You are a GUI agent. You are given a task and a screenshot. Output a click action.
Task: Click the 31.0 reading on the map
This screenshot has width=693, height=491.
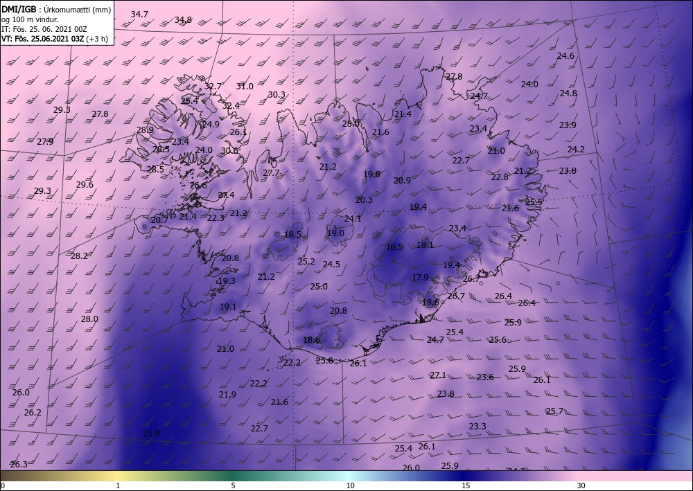click(x=245, y=86)
